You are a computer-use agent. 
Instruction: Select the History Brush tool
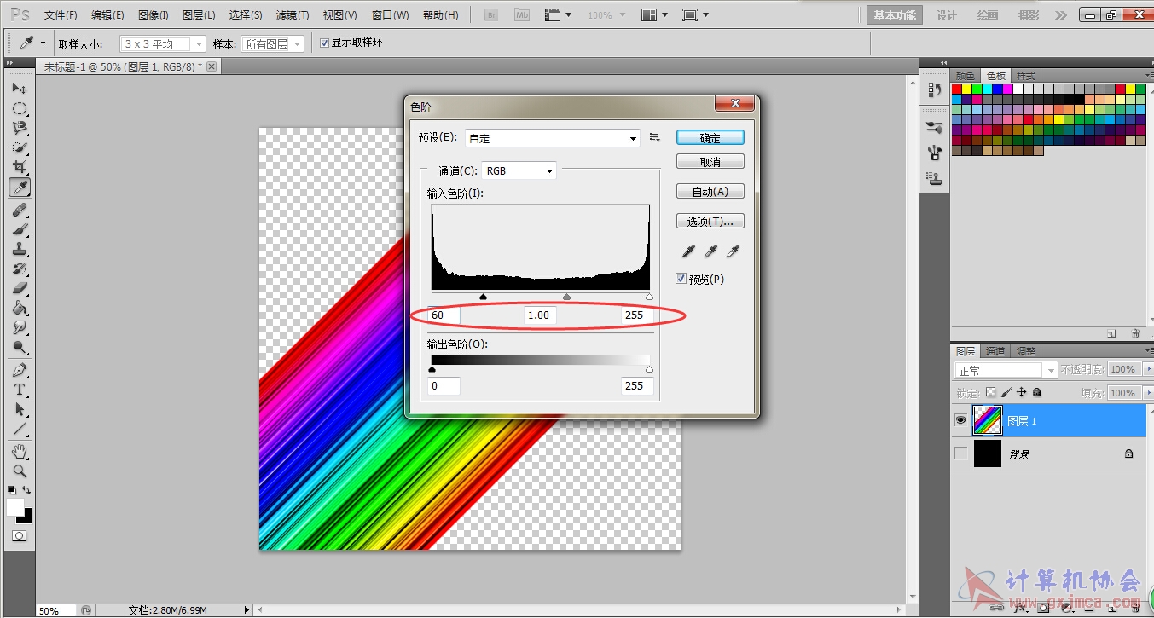coord(19,269)
